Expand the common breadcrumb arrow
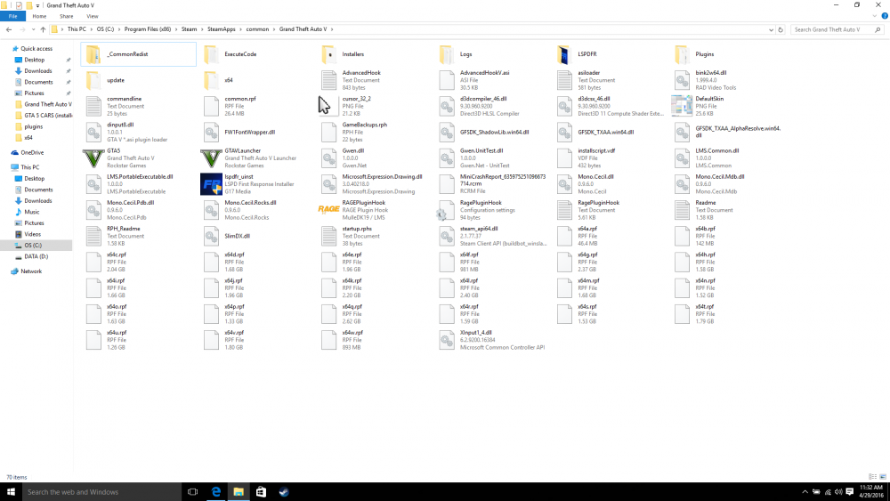 point(274,29)
